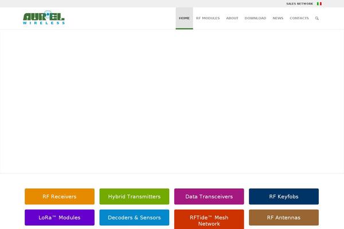Go to the Contacts page
This screenshot has height=229, width=344.
coord(299,18)
